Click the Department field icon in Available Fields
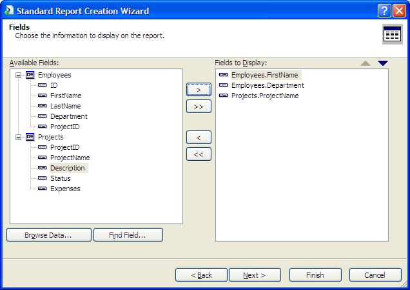This screenshot has width=410, height=290. [43, 116]
